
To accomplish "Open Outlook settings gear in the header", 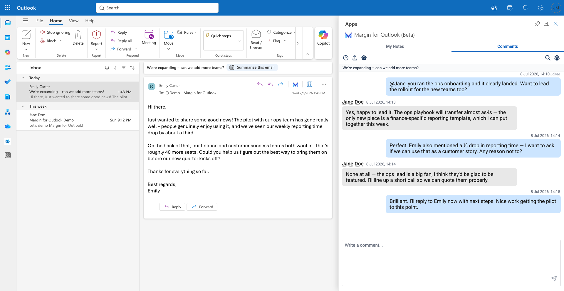I will point(541,8).
